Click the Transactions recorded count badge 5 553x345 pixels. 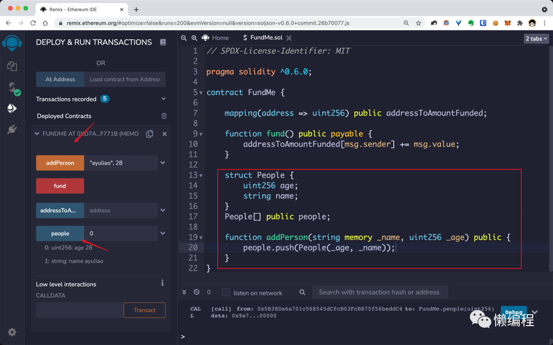(x=105, y=99)
